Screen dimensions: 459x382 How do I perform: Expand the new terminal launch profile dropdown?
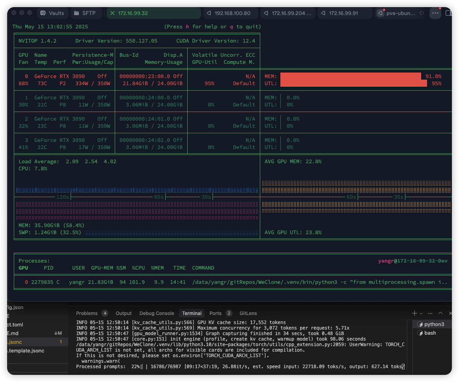coord(421,313)
